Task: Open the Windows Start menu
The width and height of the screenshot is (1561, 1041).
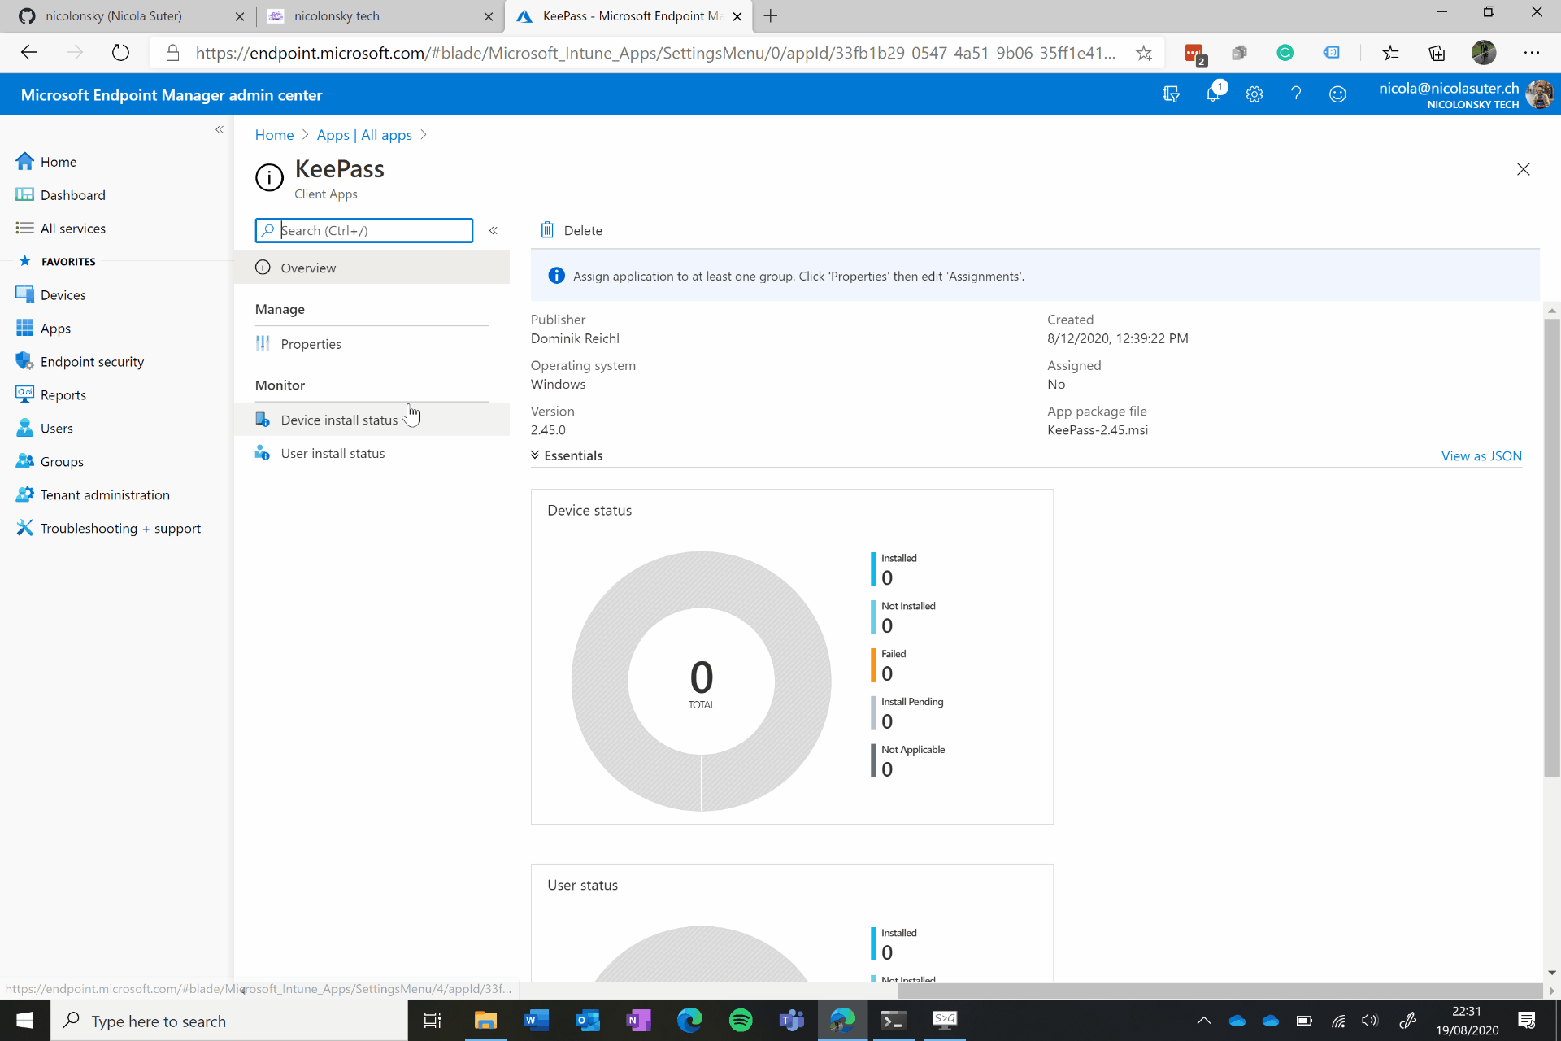Action: (24, 1021)
